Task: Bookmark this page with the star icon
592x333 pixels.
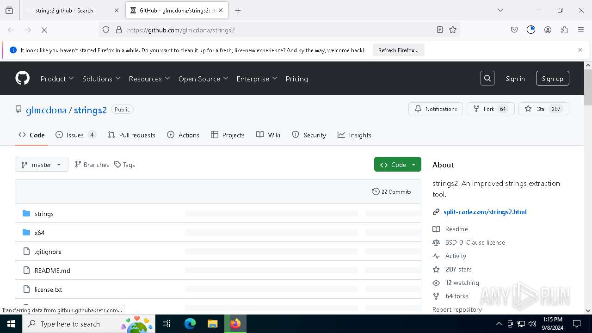Action: pos(453,30)
